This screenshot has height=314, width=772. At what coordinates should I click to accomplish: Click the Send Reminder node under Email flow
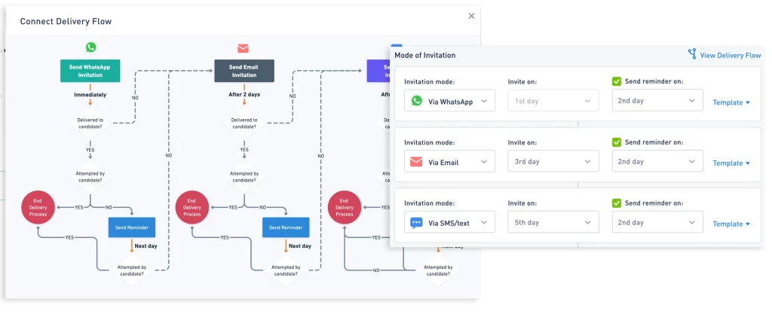click(286, 227)
